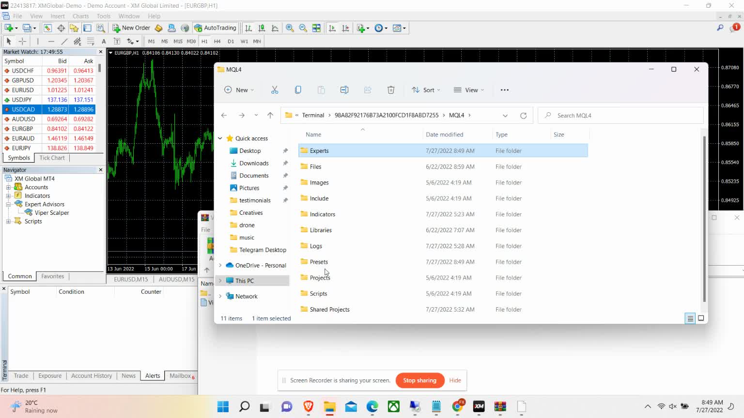Viewport: 744px width, 418px height.
Task: Zoom in on the chart
Action: 290,28
